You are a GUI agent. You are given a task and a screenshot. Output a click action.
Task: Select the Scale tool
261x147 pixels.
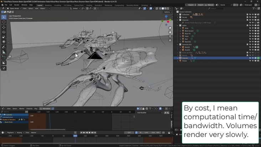(4, 37)
